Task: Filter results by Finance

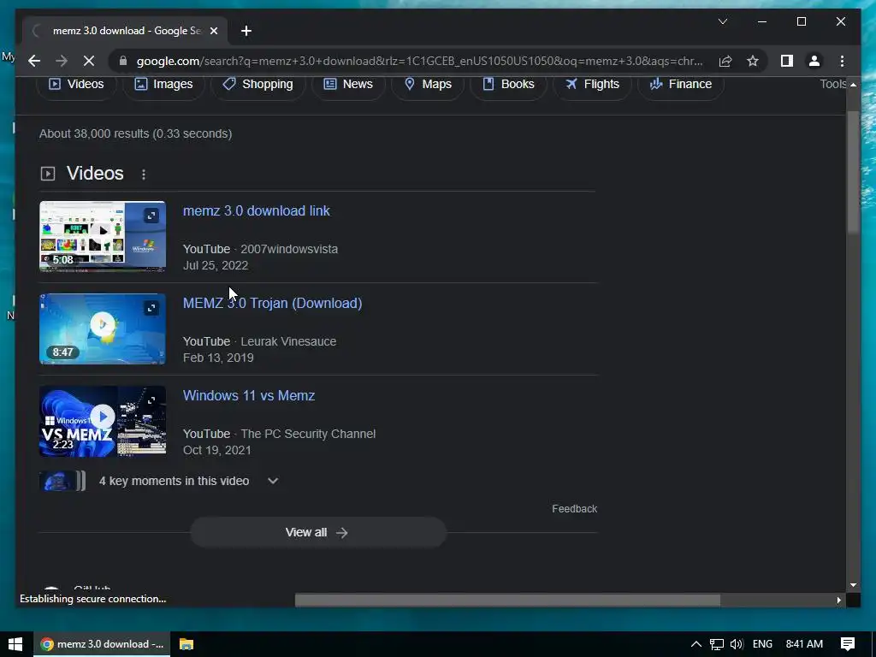Action: point(680,84)
